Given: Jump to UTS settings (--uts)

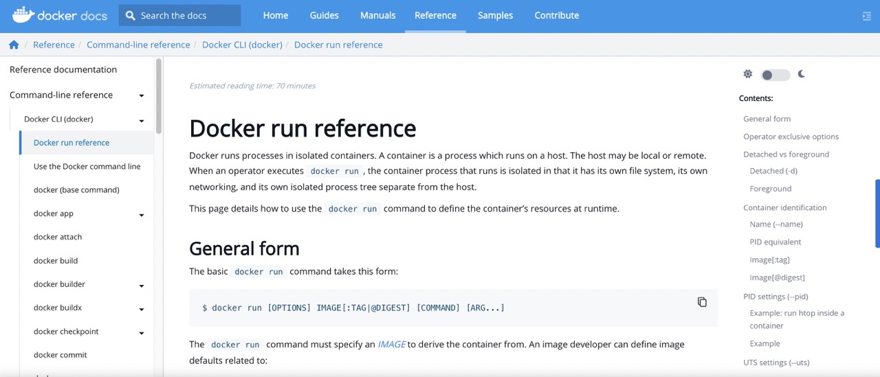Looking at the screenshot, I should (775, 363).
